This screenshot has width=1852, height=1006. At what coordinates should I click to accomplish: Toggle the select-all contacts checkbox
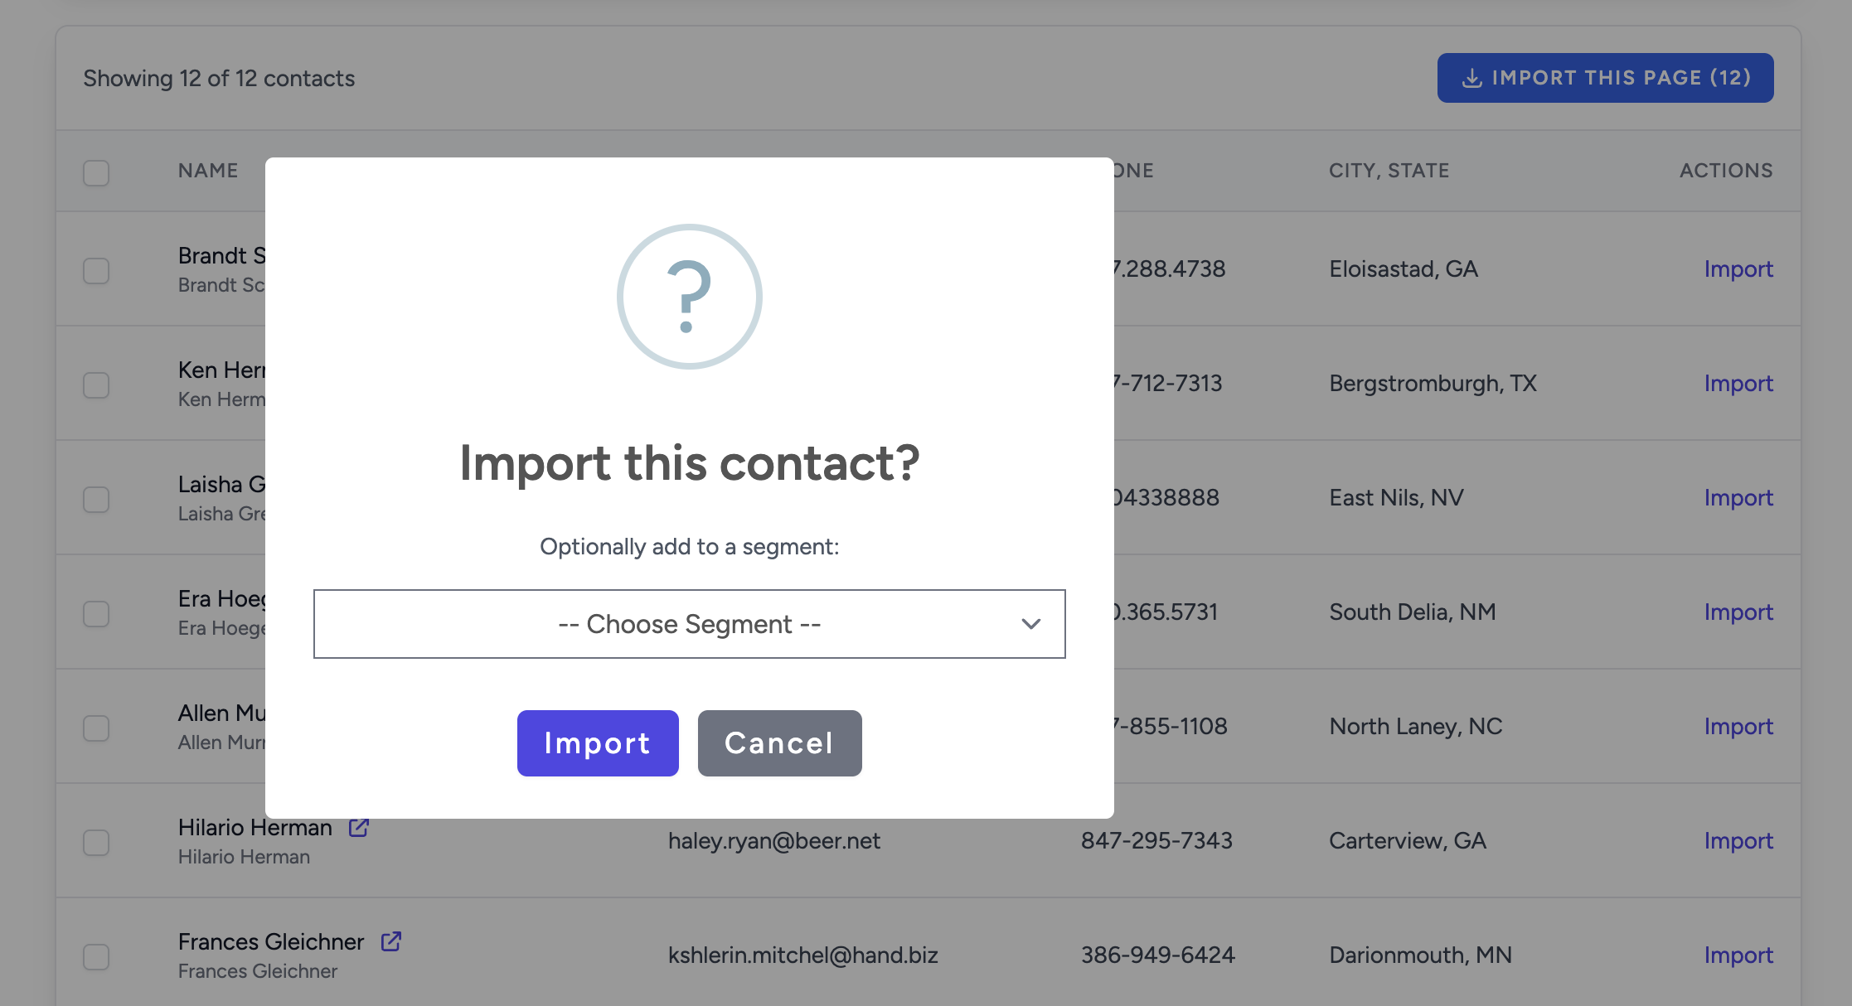(96, 172)
